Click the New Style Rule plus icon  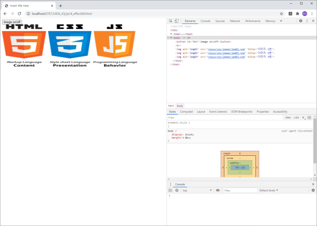tap(303, 118)
